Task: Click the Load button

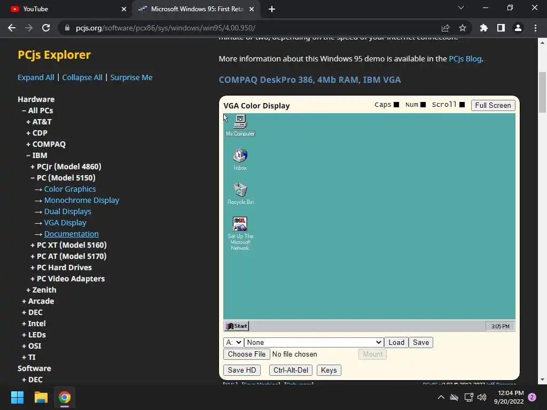Action: [x=396, y=342]
